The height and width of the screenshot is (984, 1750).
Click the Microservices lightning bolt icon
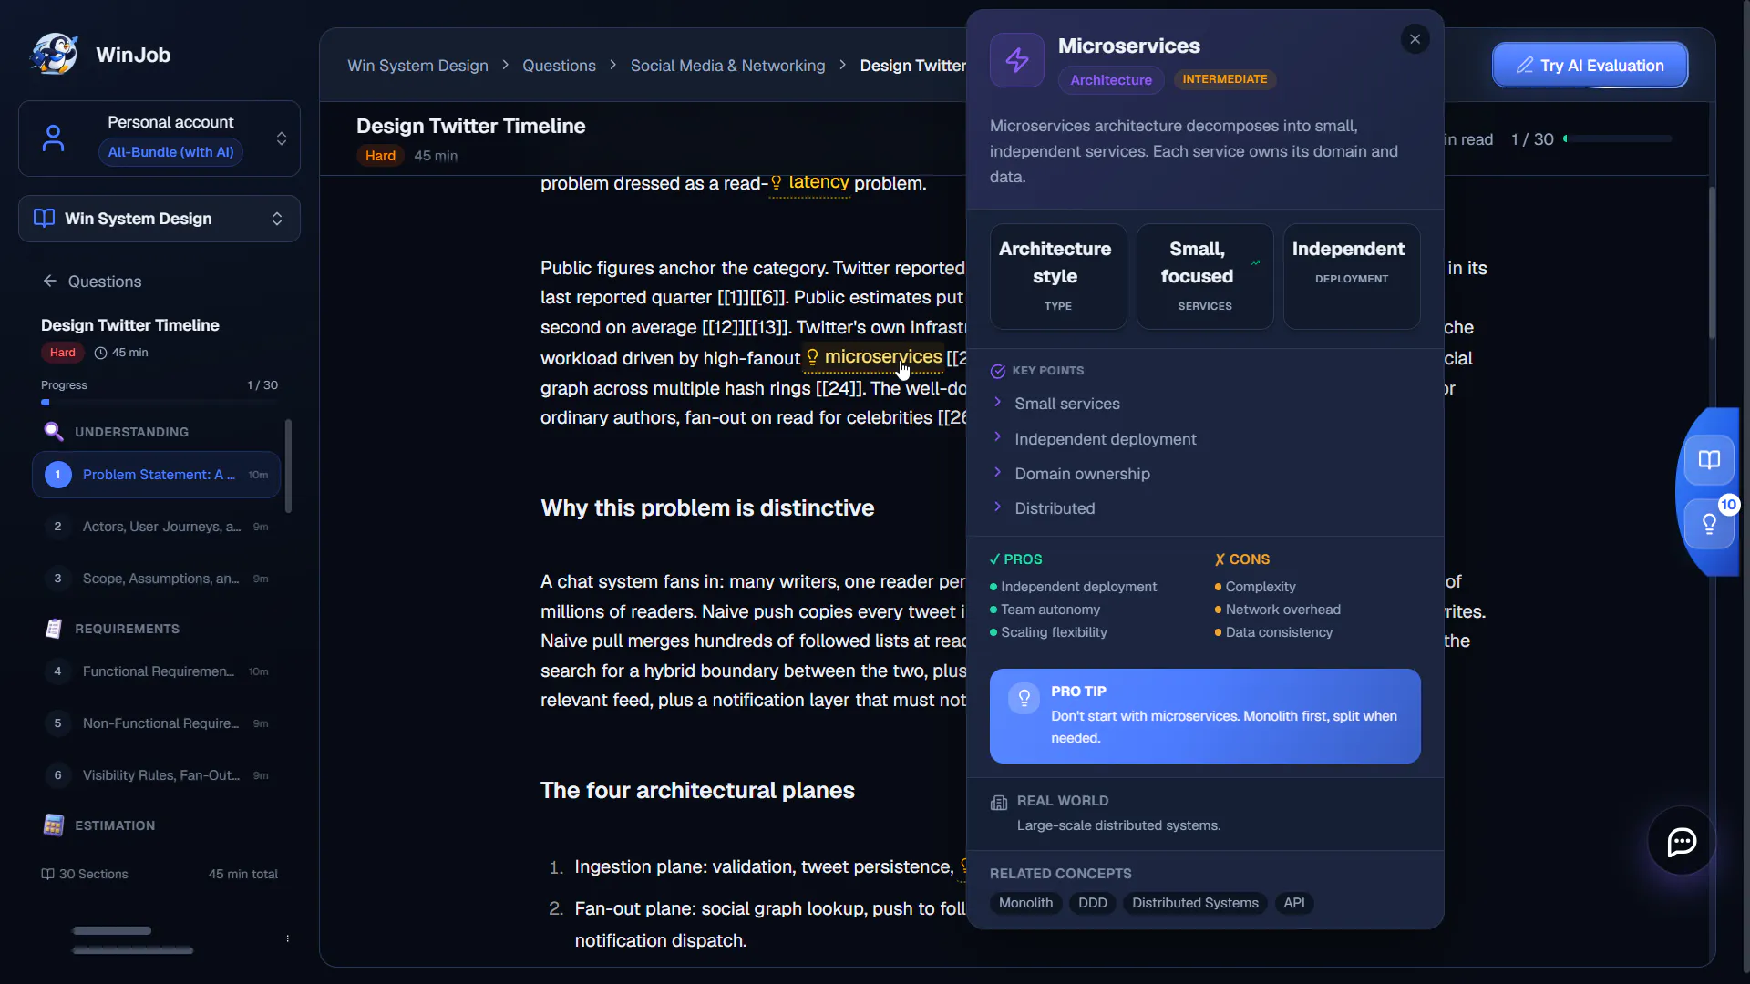[1017, 60]
